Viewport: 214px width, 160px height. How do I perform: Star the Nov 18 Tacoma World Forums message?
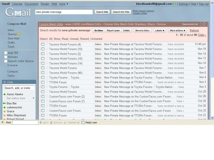coord(47,49)
